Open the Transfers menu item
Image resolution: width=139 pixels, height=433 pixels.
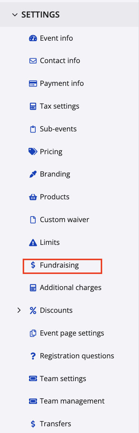click(50, 424)
